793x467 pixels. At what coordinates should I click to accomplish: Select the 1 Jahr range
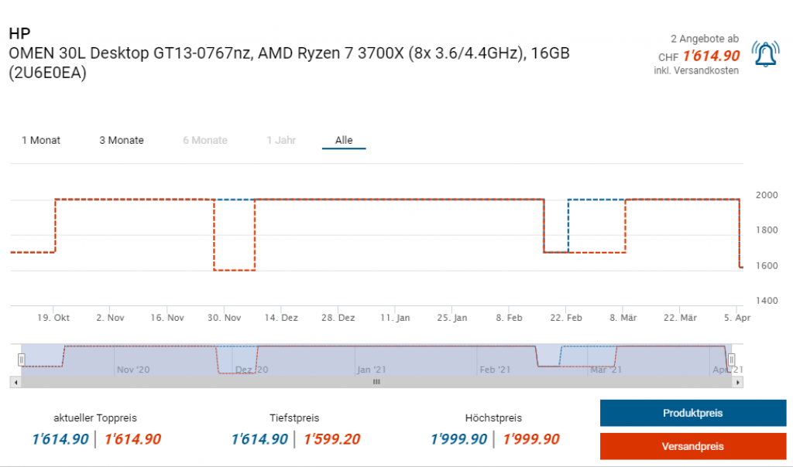281,140
